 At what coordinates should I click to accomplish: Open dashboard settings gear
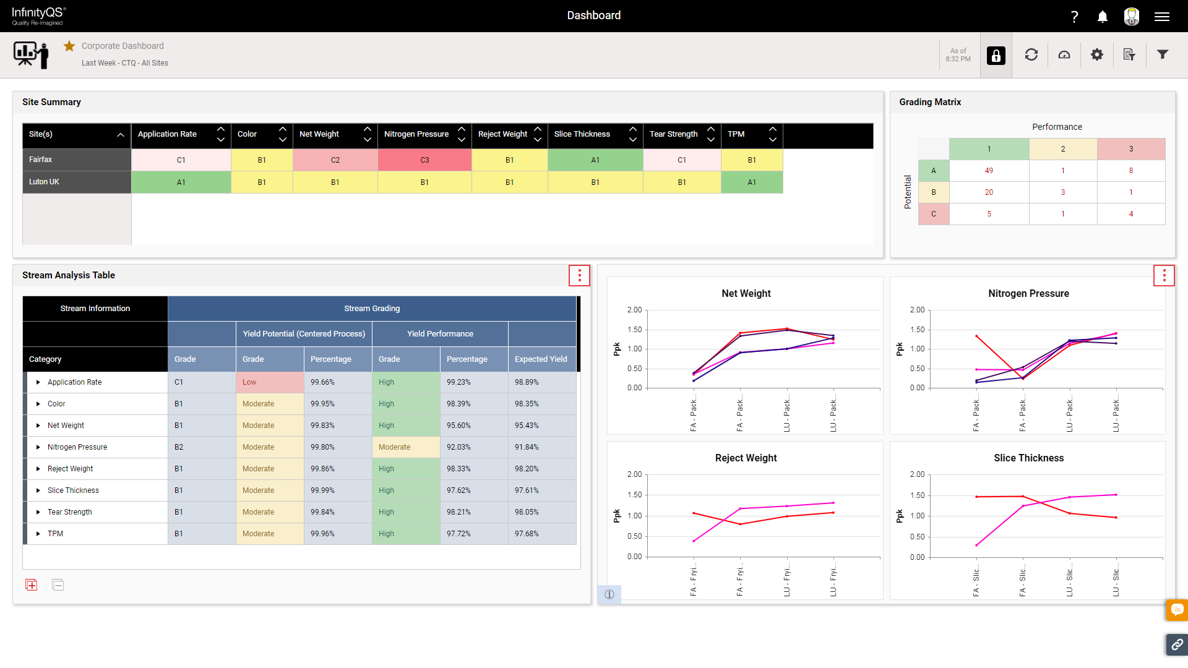pyautogui.click(x=1097, y=55)
